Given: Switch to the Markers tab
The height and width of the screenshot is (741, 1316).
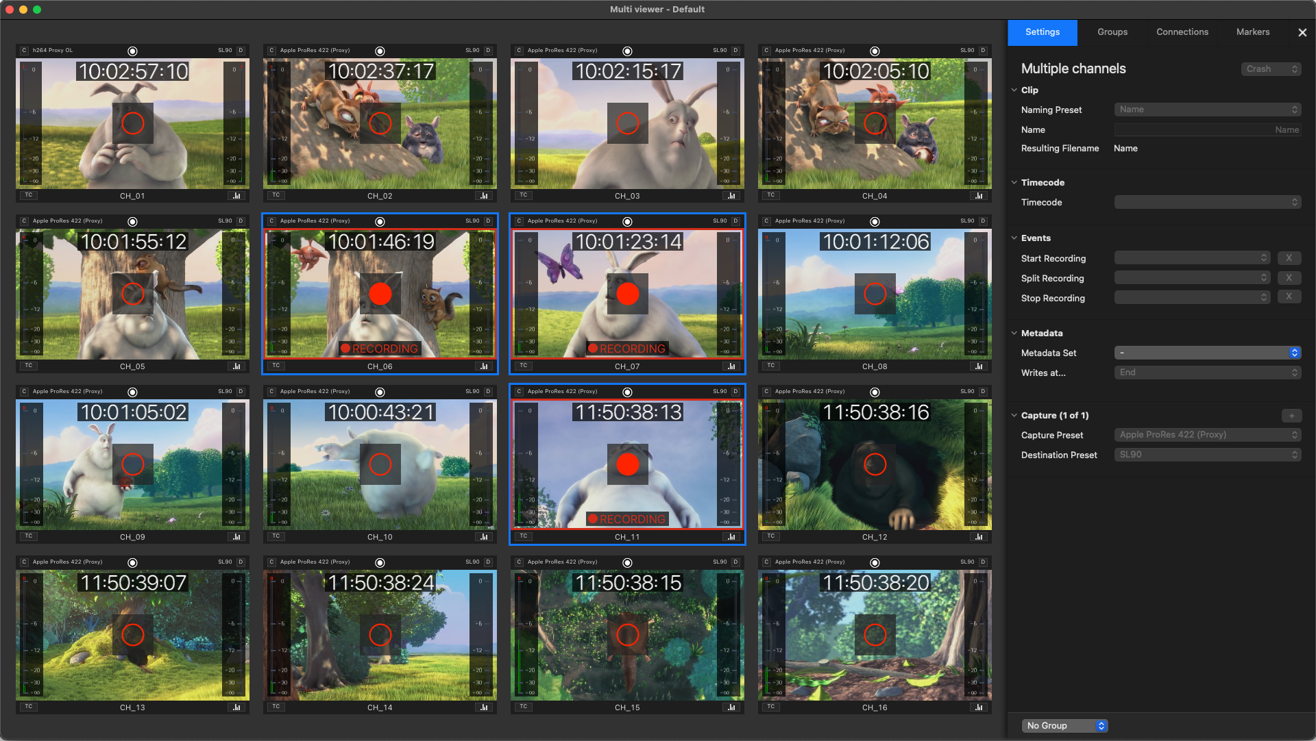Looking at the screenshot, I should [x=1253, y=32].
